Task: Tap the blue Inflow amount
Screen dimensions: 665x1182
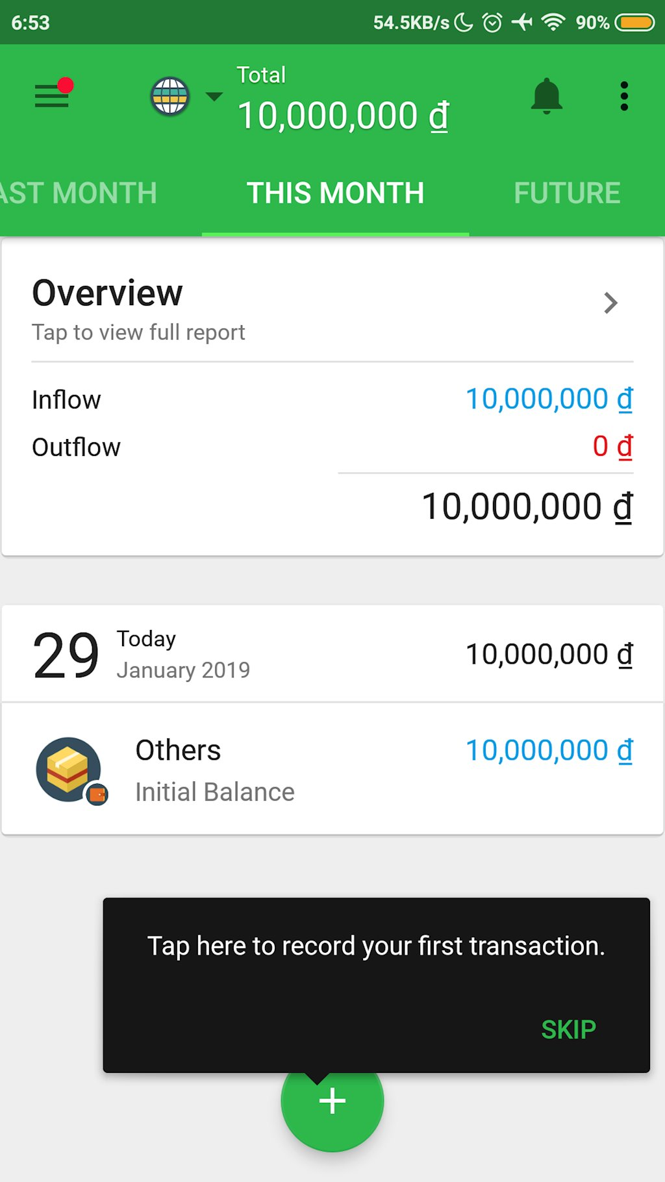Action: [549, 399]
